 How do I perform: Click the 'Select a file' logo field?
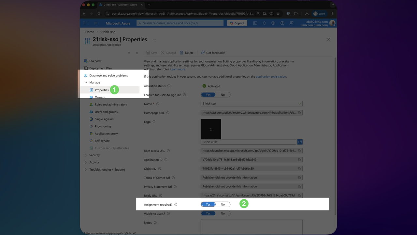pos(248,142)
